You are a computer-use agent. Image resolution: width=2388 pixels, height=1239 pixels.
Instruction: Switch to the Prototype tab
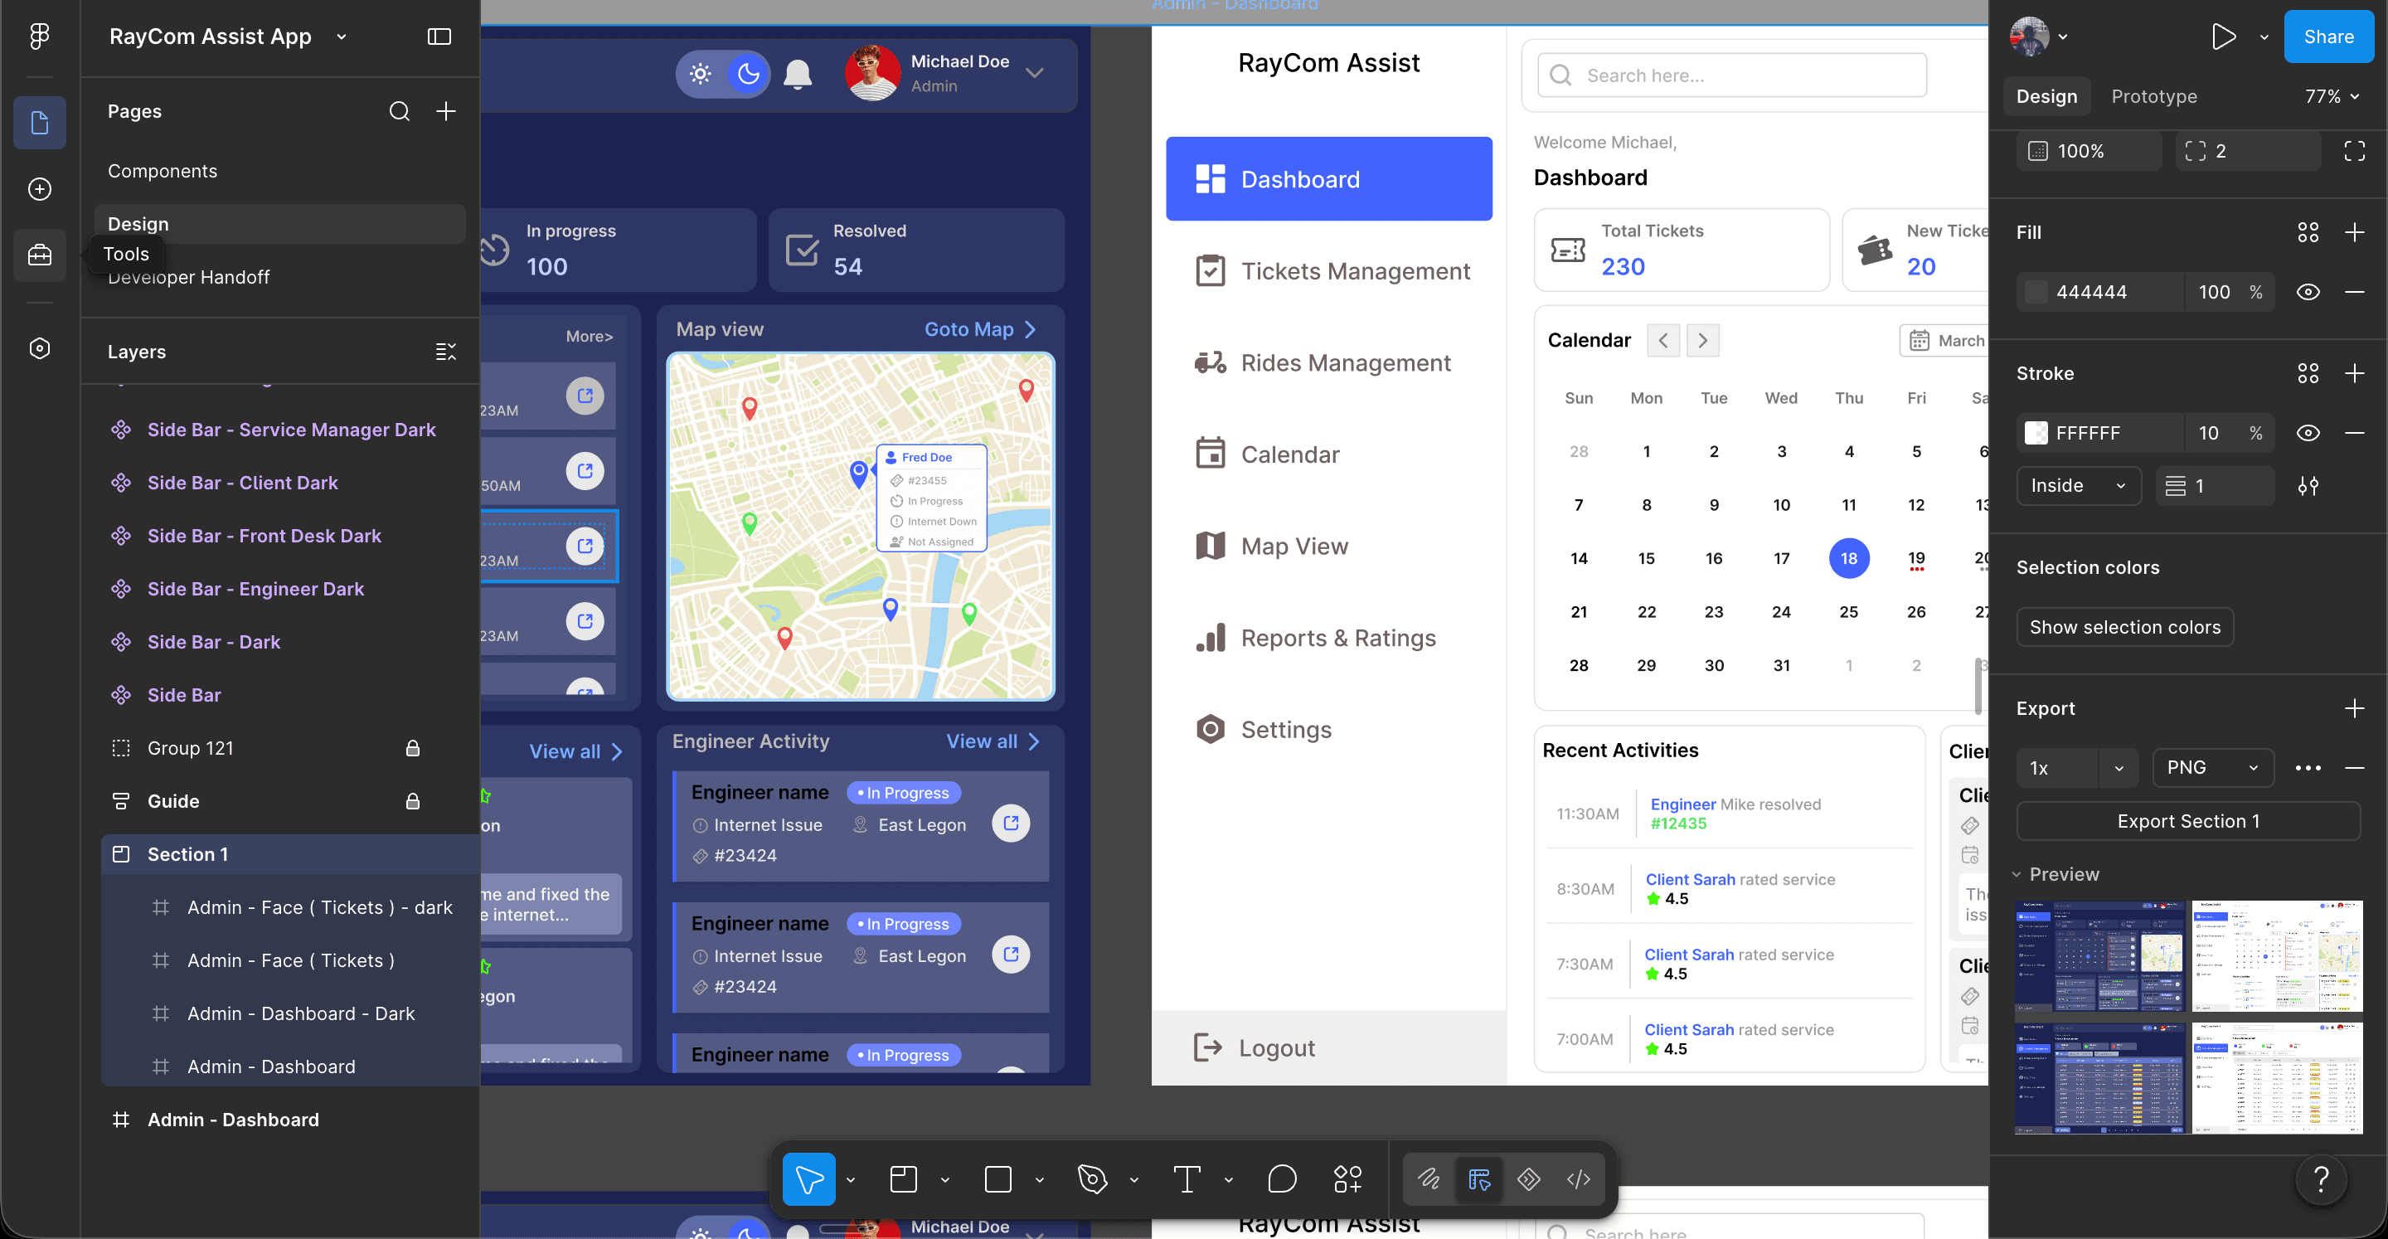(2153, 96)
